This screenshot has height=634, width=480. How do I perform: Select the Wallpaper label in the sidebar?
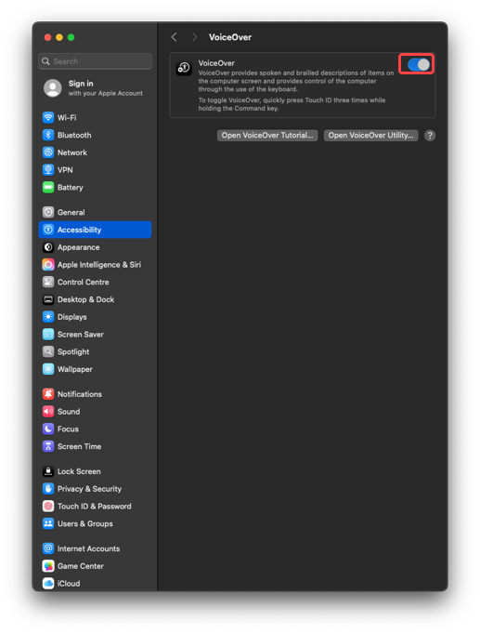[74, 370]
